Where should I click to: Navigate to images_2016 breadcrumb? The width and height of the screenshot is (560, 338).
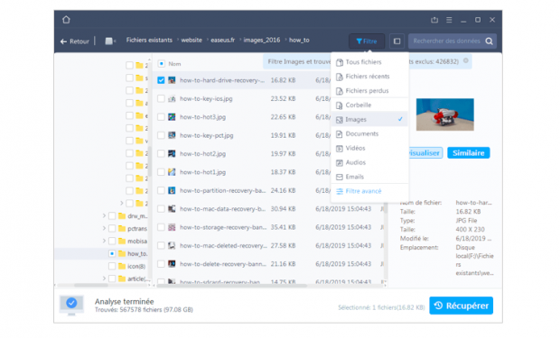[x=262, y=40]
